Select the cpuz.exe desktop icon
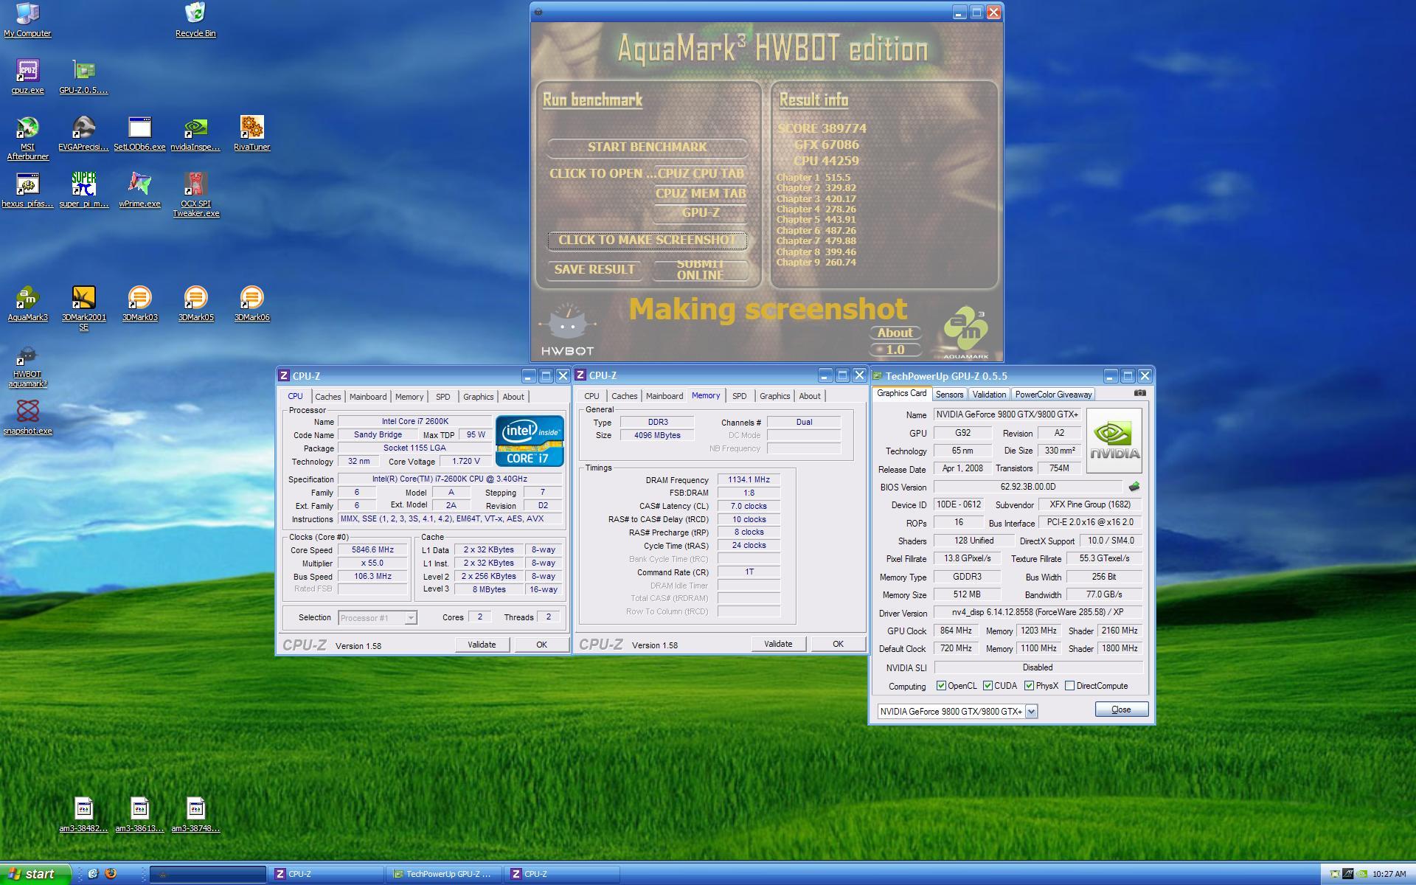Image resolution: width=1416 pixels, height=885 pixels. tap(27, 77)
